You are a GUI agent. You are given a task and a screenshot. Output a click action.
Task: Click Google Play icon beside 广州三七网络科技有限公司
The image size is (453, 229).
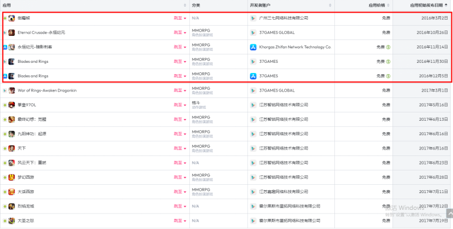tap(253, 18)
